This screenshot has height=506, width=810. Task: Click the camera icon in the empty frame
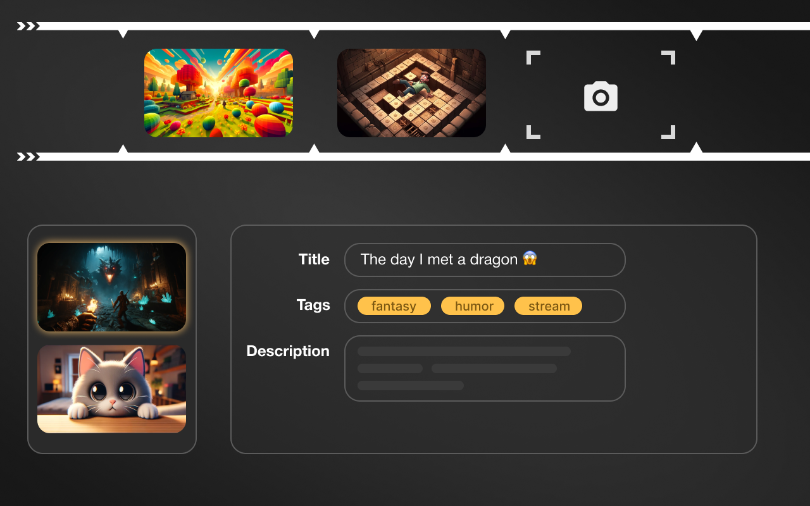(x=601, y=96)
